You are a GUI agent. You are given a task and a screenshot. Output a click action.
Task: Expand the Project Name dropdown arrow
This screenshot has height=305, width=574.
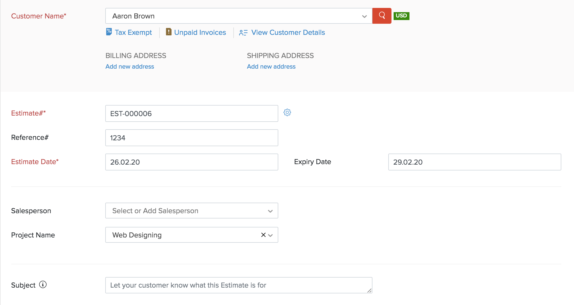pos(270,235)
